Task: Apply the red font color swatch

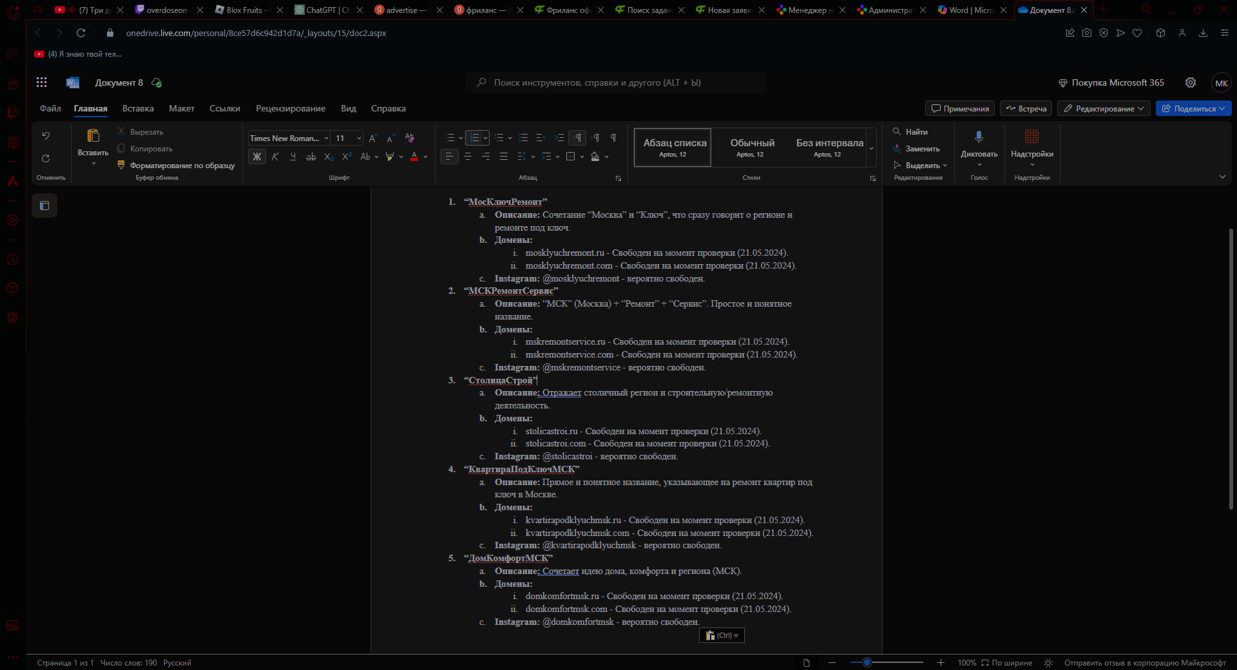Action: tap(414, 157)
